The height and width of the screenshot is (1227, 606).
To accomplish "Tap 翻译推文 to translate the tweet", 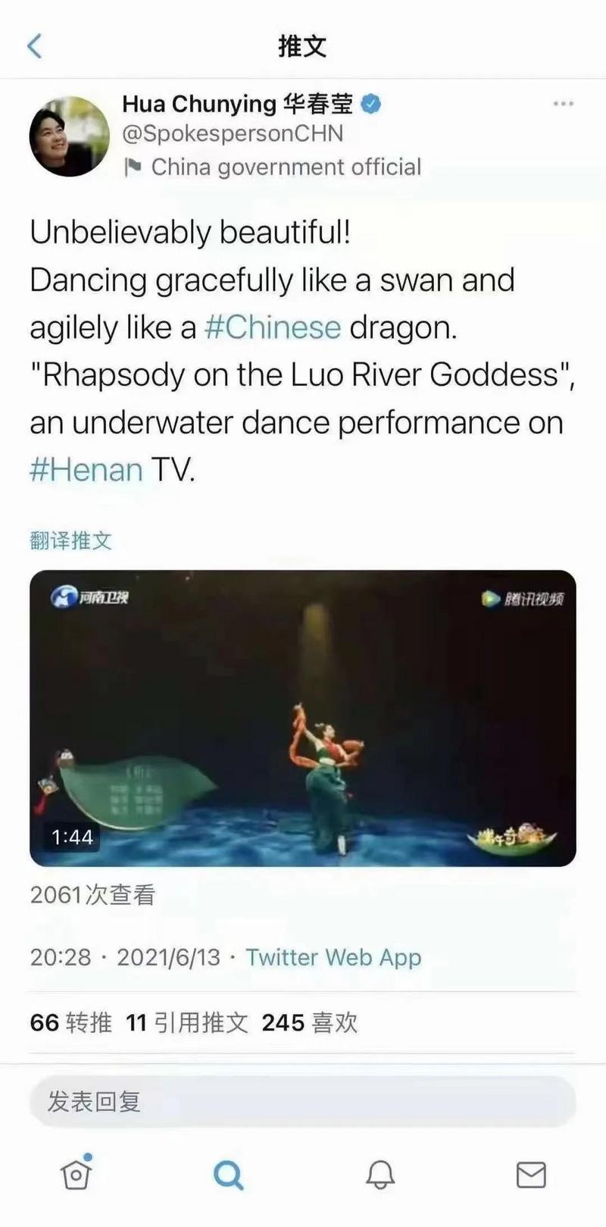I will point(71,540).
